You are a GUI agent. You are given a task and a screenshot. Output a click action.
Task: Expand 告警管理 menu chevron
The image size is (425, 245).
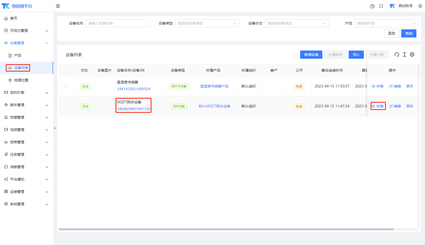coord(47,118)
